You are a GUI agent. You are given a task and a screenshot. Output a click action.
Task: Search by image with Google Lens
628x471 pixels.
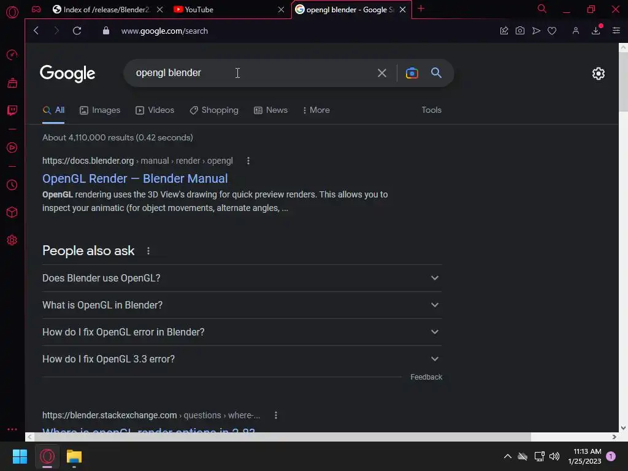pos(412,73)
